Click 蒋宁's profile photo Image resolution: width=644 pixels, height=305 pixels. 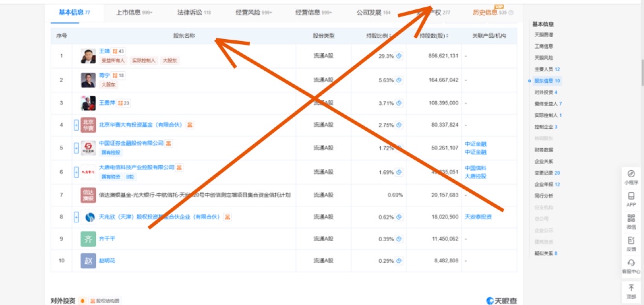88,80
